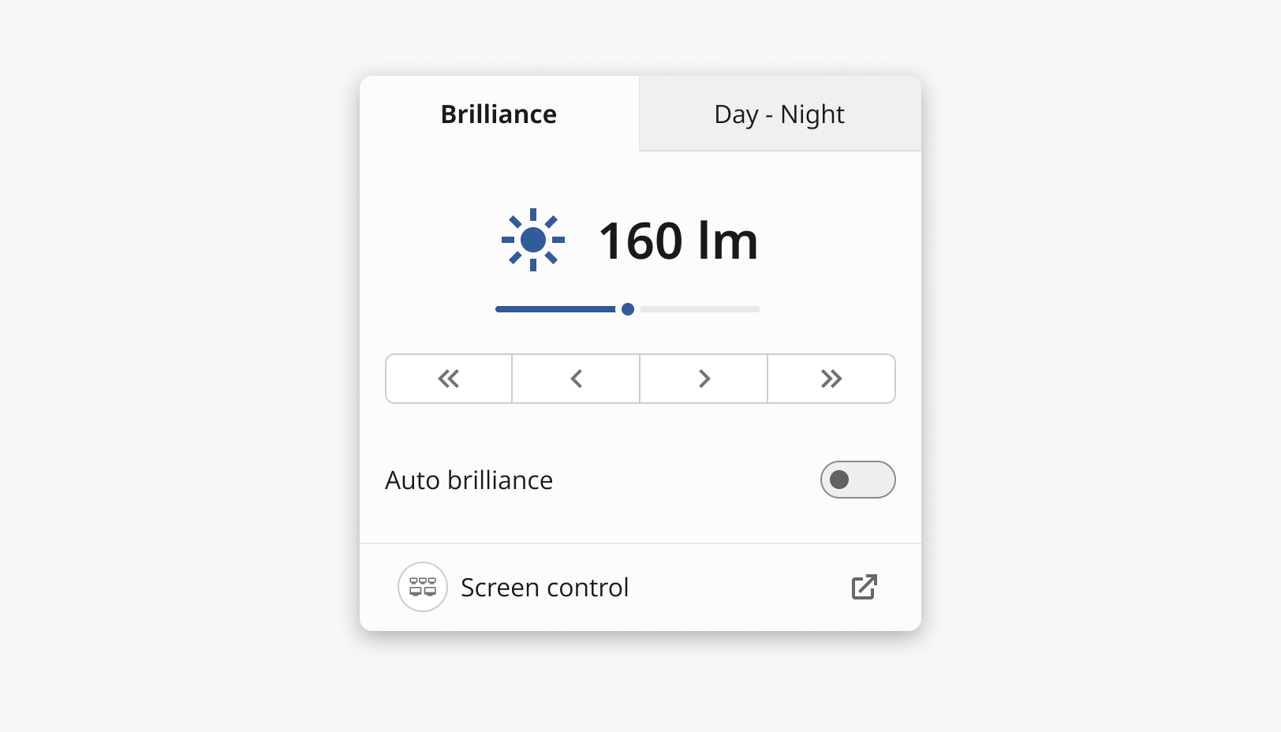The width and height of the screenshot is (1281, 732).
Task: Toggle the Auto brilliance switch
Action: (x=858, y=480)
